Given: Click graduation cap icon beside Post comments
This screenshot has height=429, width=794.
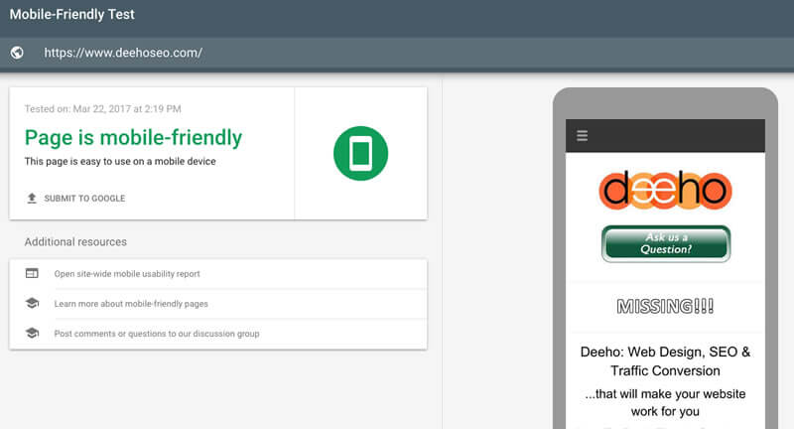Looking at the screenshot, I should 32,334.
